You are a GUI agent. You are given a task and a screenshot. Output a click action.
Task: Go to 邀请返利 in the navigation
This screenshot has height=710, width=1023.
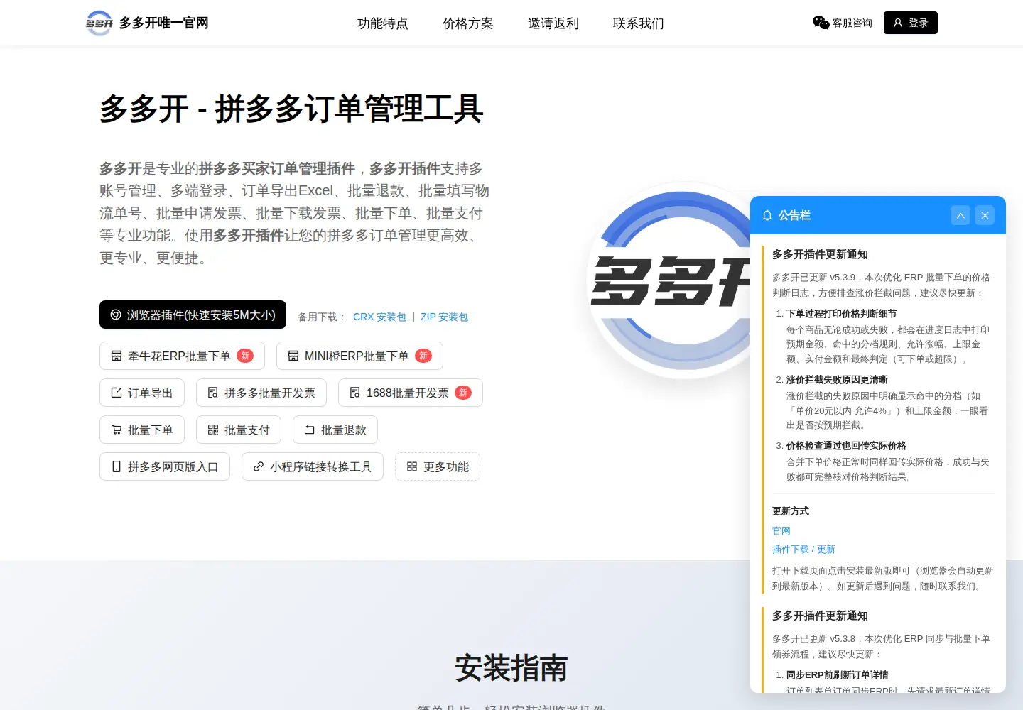click(x=553, y=23)
